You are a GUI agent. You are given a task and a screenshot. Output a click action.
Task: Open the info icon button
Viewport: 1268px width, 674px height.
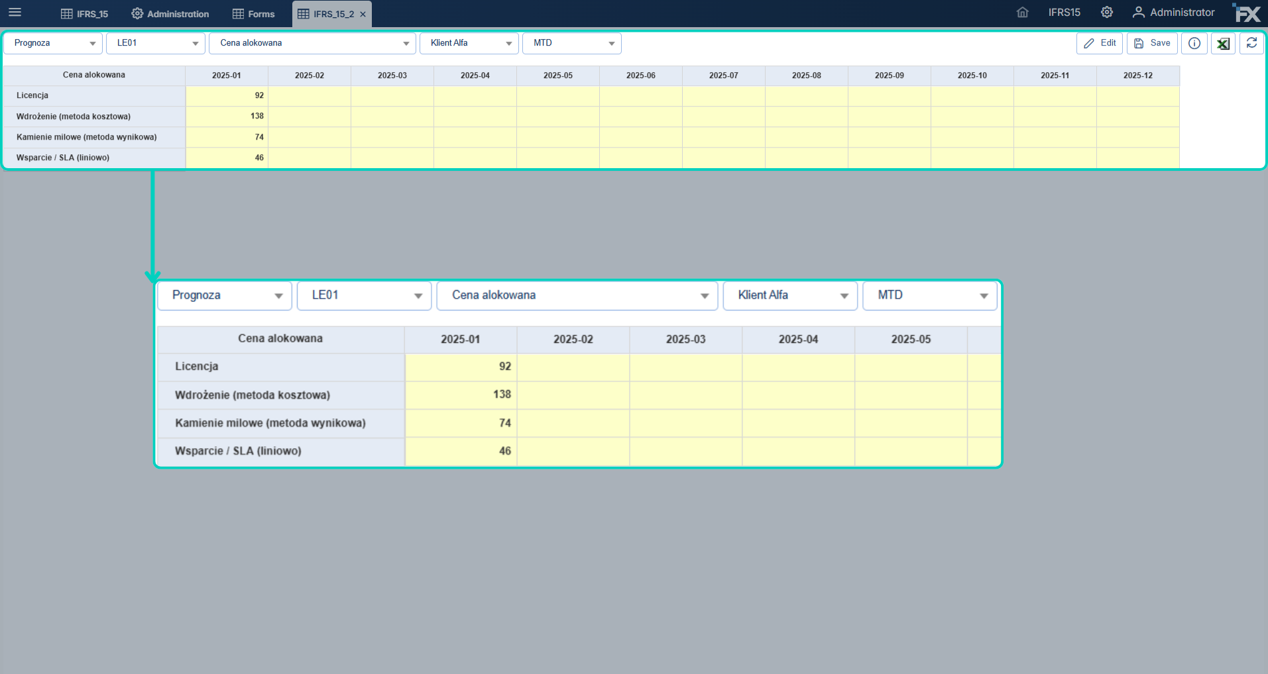pos(1194,43)
